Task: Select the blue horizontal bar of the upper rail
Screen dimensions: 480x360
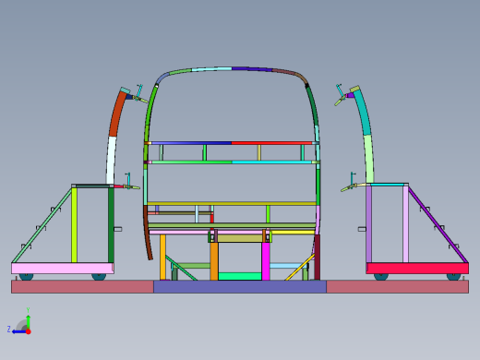Action: [191, 143]
